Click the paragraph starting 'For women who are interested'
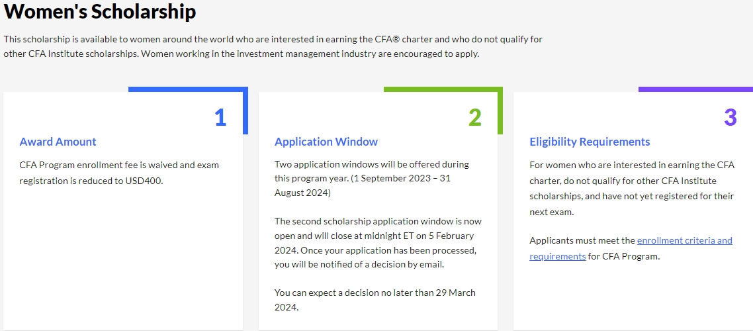This screenshot has width=753, height=331. [x=632, y=189]
